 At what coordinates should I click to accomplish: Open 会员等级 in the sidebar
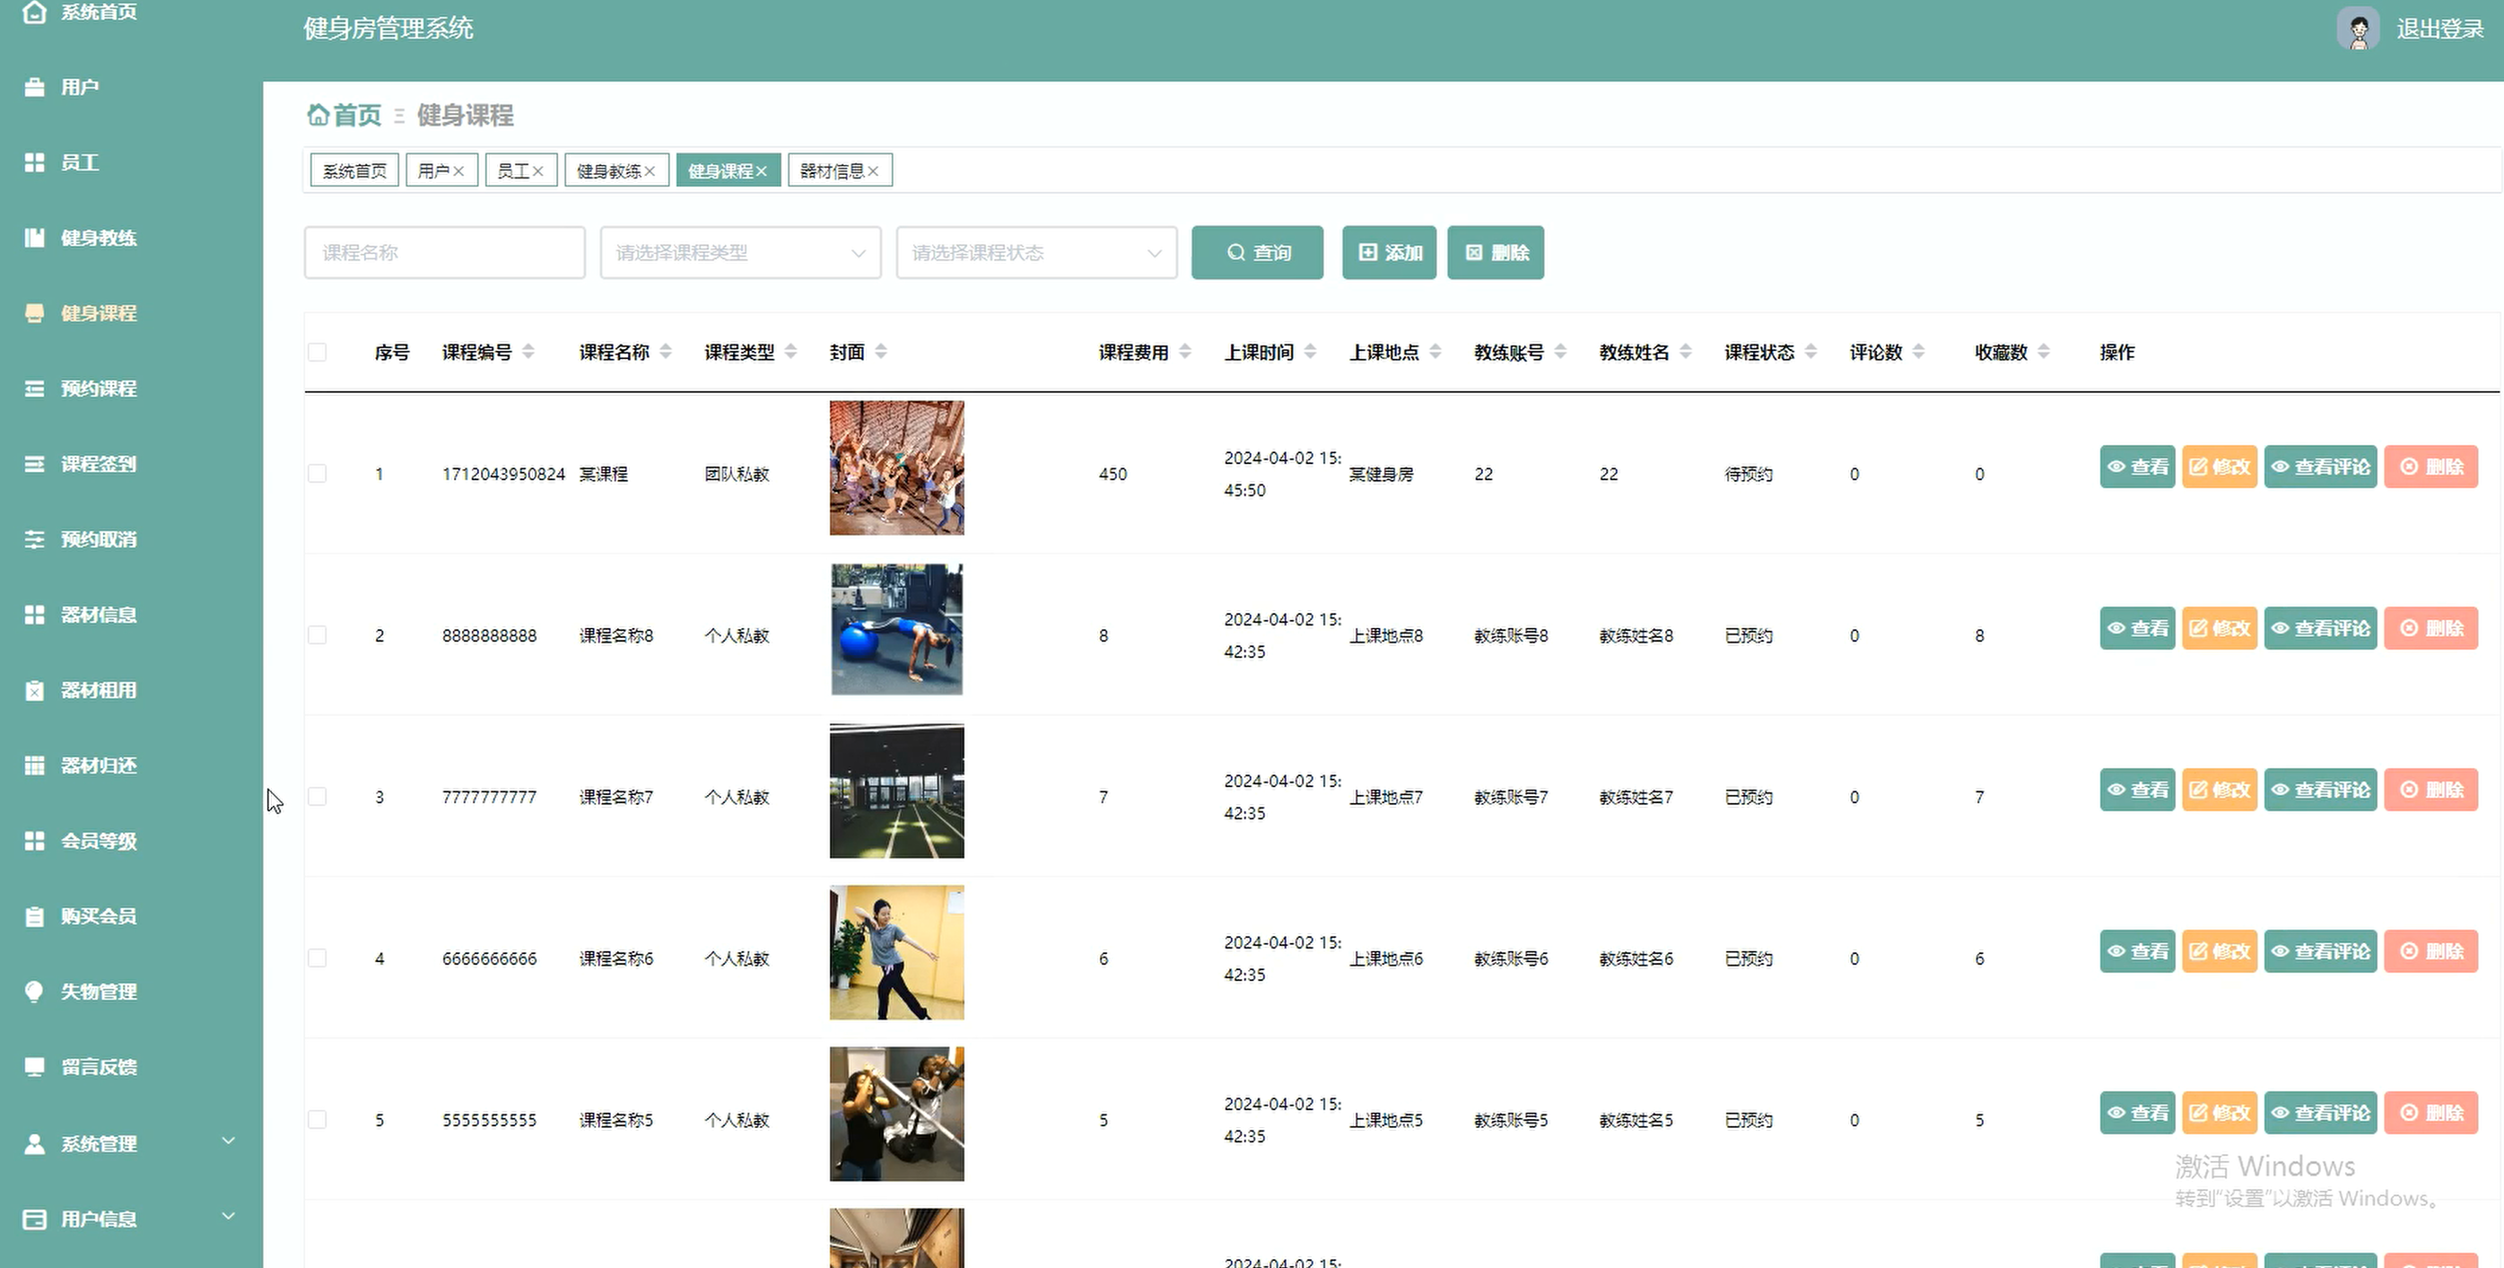[x=98, y=841]
